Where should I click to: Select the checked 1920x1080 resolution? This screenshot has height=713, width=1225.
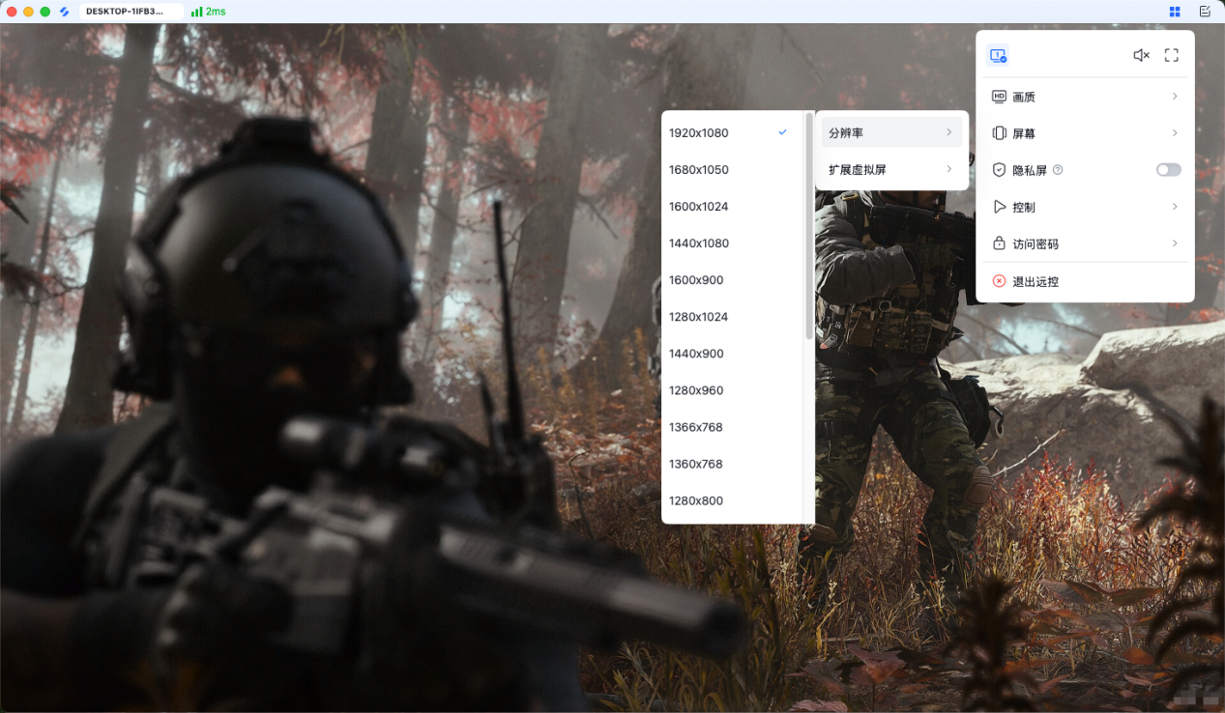(x=732, y=132)
